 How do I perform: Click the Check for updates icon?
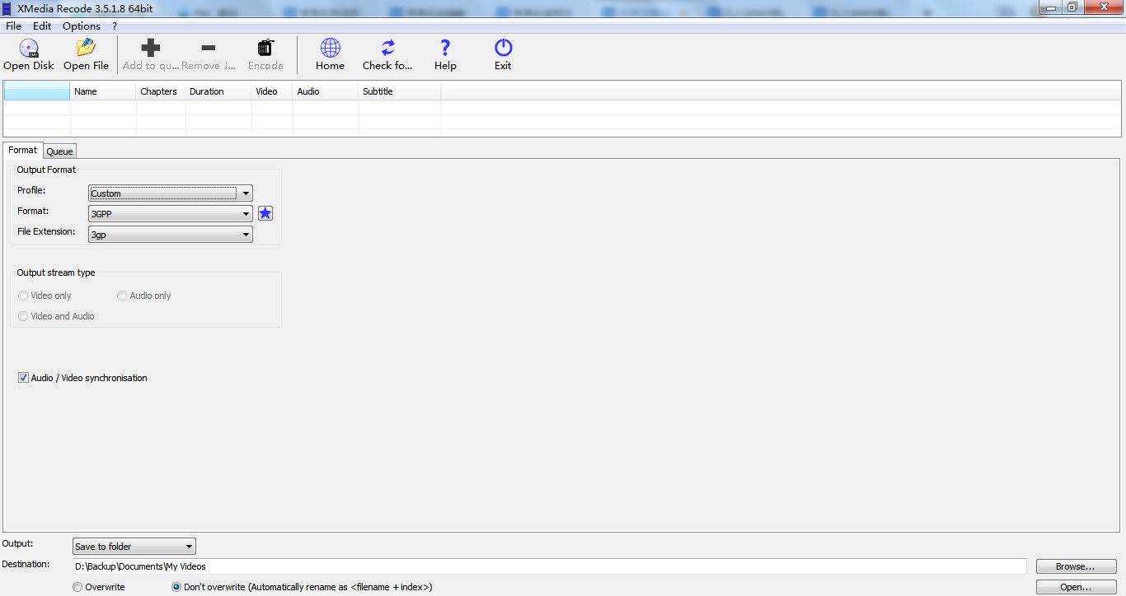pos(387,48)
